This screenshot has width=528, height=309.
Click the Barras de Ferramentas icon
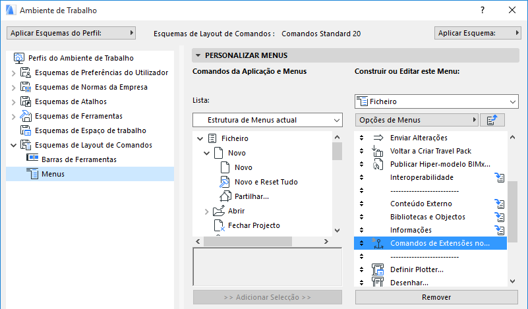32,159
